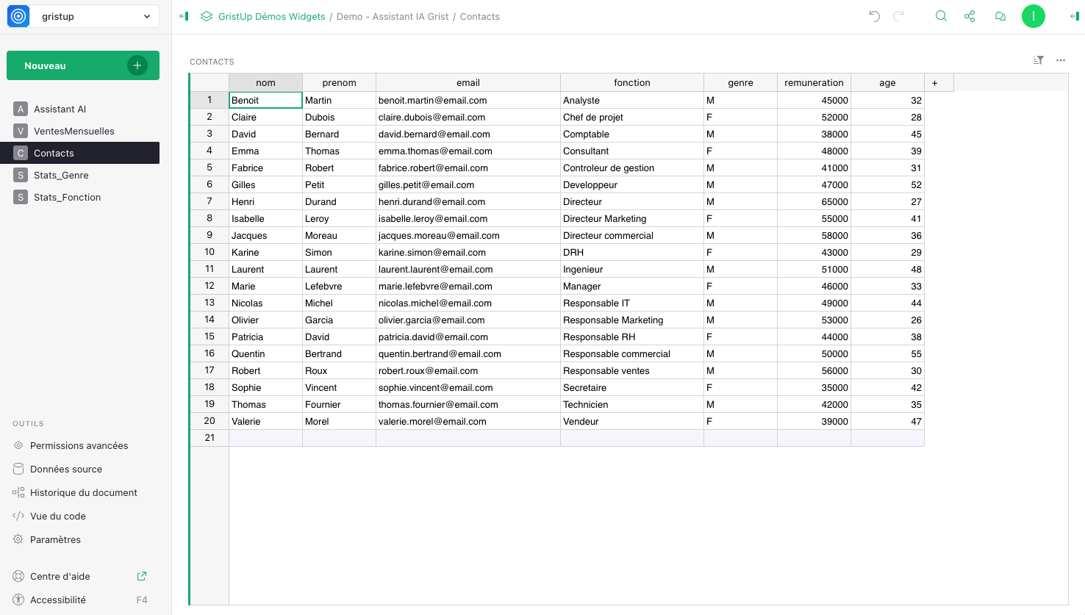The width and height of the screenshot is (1085, 615).
Task: Open Historique du document
Action: 83,492
